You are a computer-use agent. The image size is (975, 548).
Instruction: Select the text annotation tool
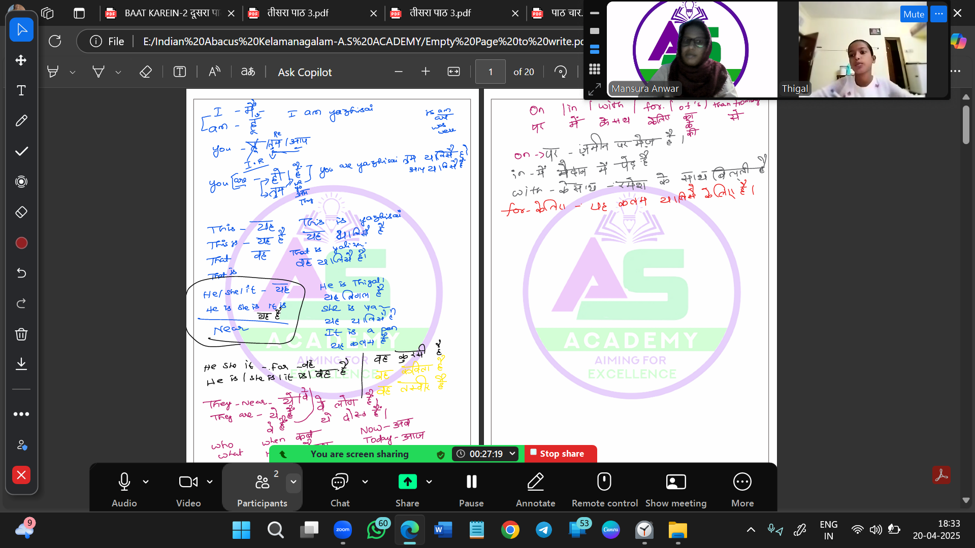tap(21, 90)
